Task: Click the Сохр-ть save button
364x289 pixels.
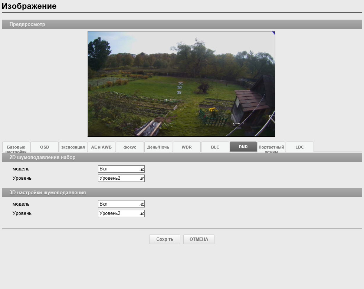Action: coord(165,239)
